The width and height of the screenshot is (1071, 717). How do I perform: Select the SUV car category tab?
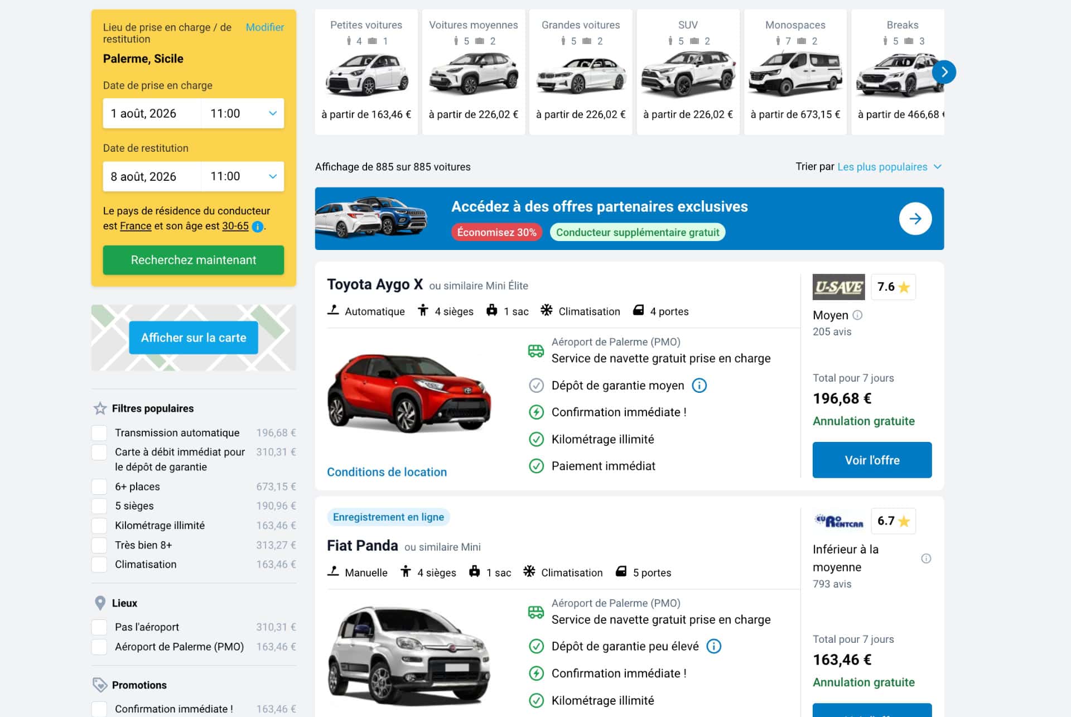coord(687,71)
